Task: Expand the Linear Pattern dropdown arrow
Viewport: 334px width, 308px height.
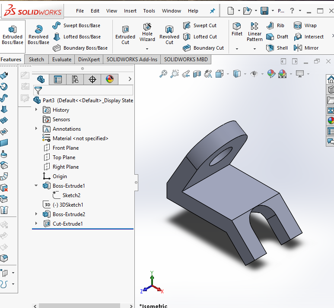Action: [x=254, y=49]
